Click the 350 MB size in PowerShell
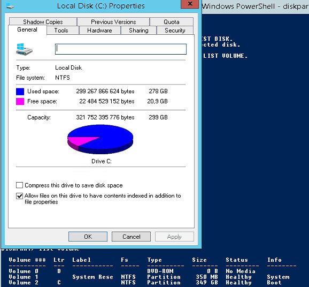 (x=207, y=277)
